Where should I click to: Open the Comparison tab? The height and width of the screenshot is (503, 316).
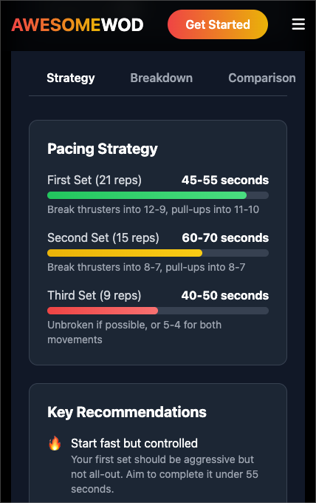262,78
